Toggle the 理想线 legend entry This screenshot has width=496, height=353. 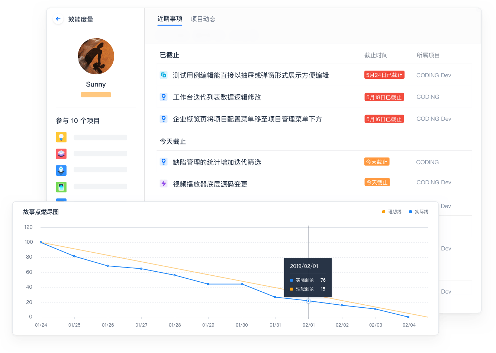[x=392, y=212]
